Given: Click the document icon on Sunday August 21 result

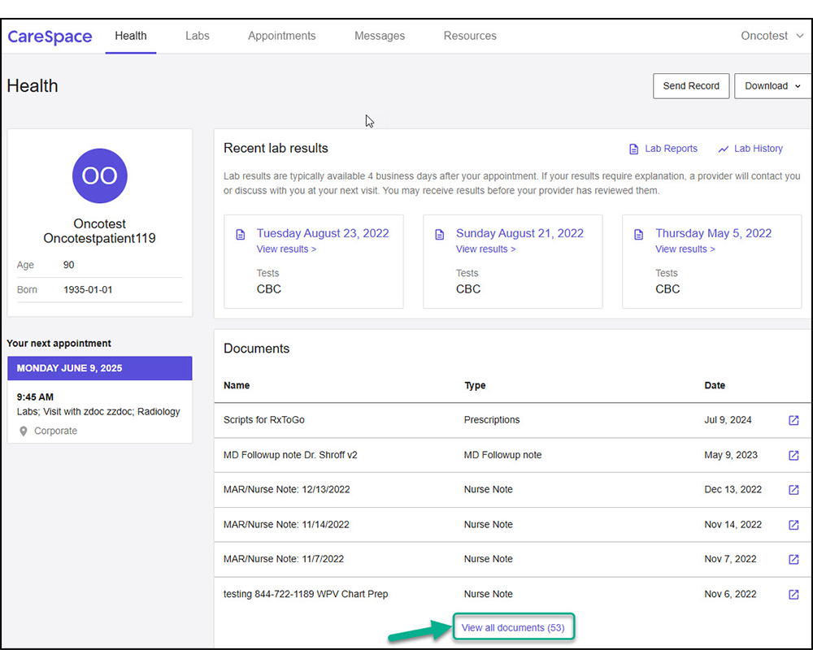Looking at the screenshot, I should 440,233.
